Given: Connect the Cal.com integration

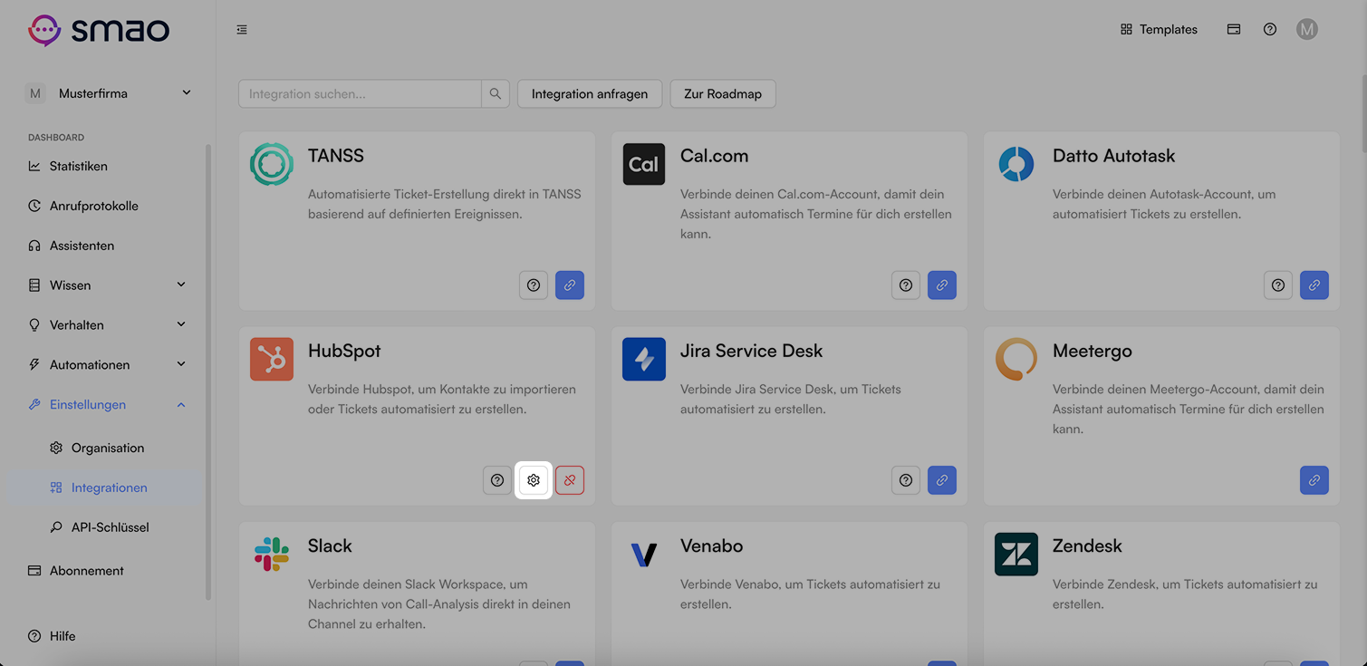Looking at the screenshot, I should (942, 285).
